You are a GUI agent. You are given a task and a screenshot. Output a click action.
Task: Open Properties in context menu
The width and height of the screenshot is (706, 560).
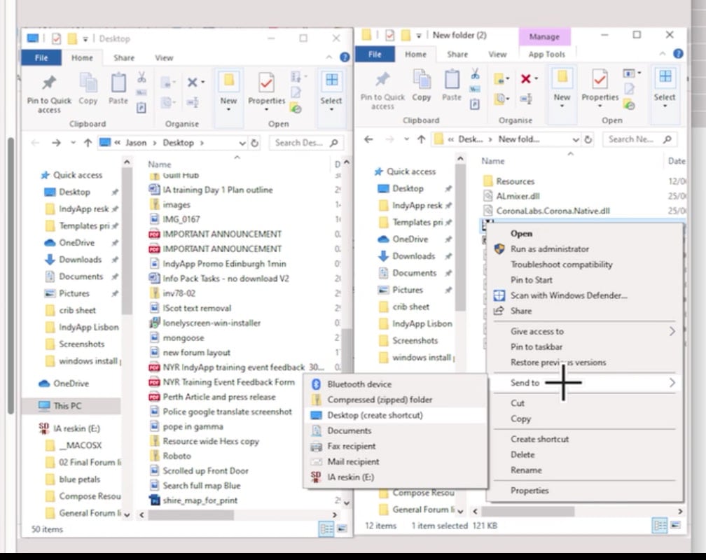(585, 490)
